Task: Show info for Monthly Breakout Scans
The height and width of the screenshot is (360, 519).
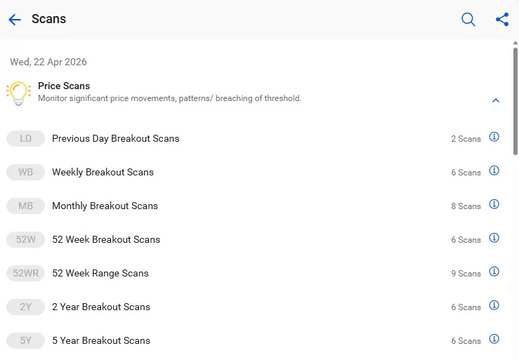Action: pos(494,204)
